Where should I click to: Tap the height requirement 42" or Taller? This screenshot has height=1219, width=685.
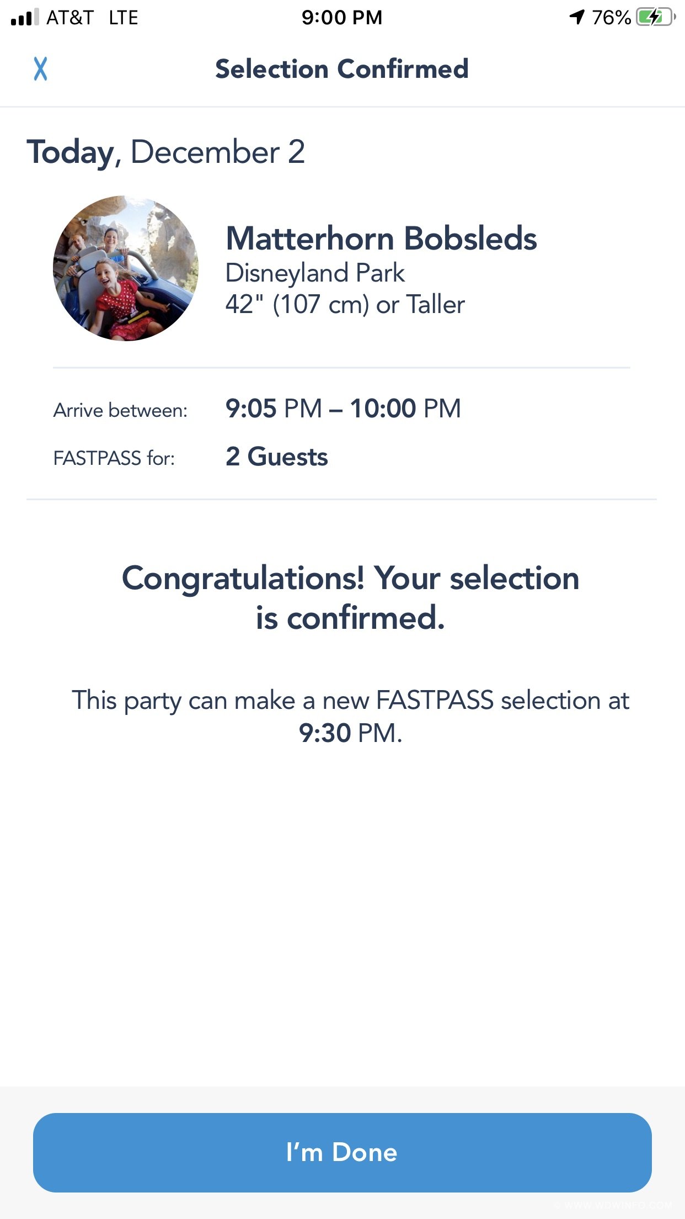[x=345, y=304]
